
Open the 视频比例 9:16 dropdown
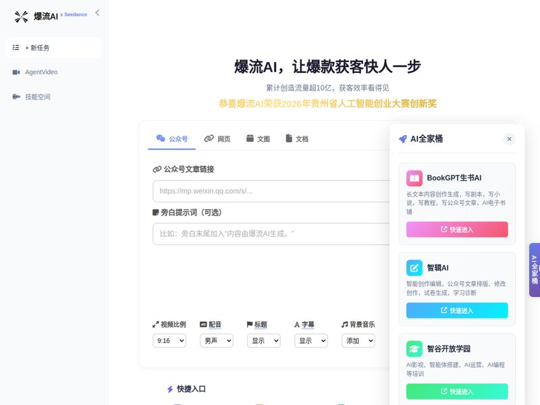169,341
